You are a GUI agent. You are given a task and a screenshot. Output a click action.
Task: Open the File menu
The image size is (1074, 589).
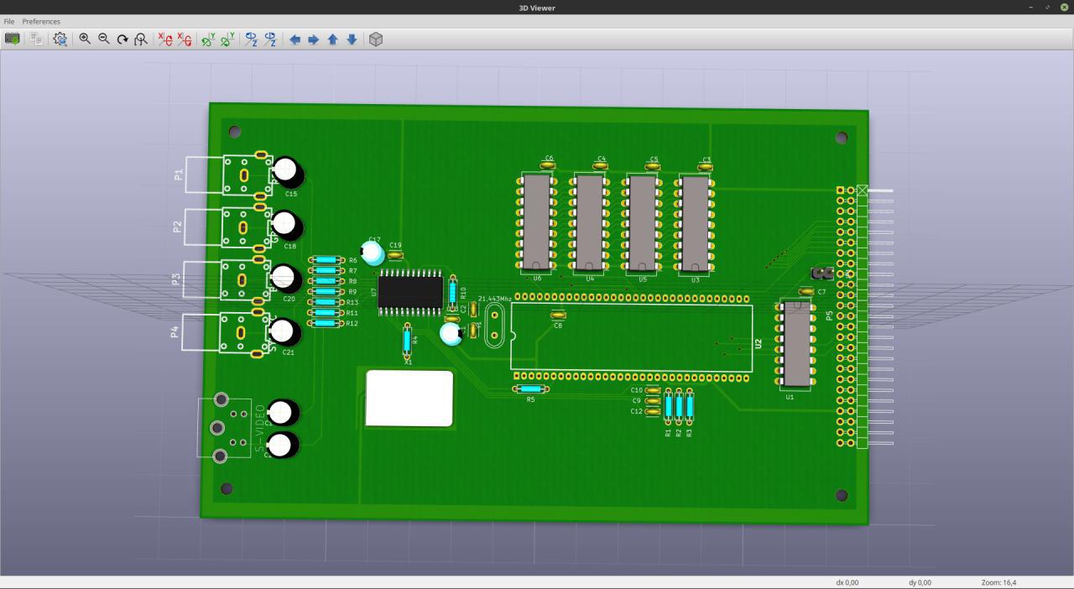[x=9, y=21]
